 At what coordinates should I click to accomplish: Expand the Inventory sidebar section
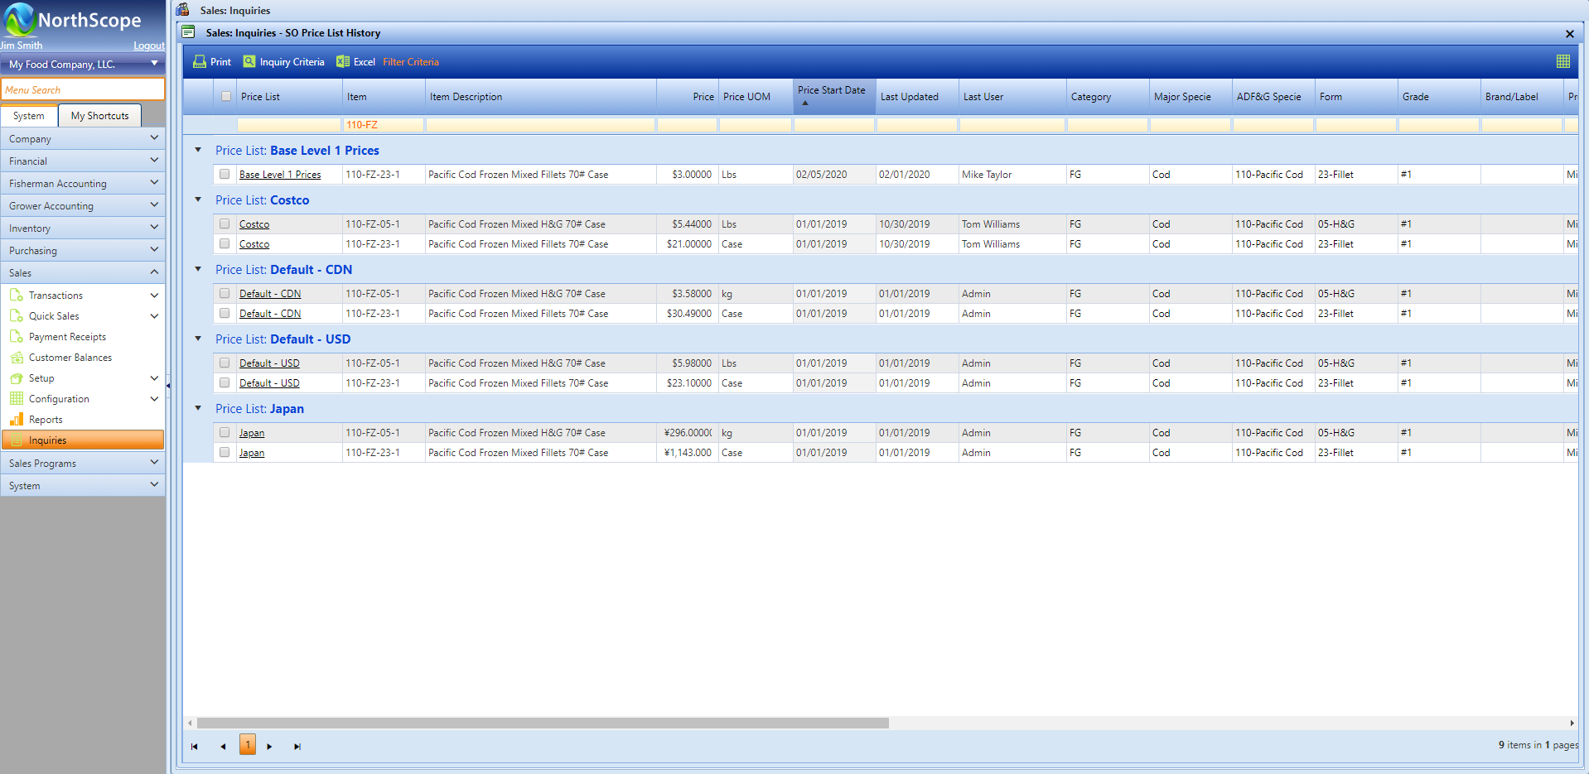click(x=83, y=228)
